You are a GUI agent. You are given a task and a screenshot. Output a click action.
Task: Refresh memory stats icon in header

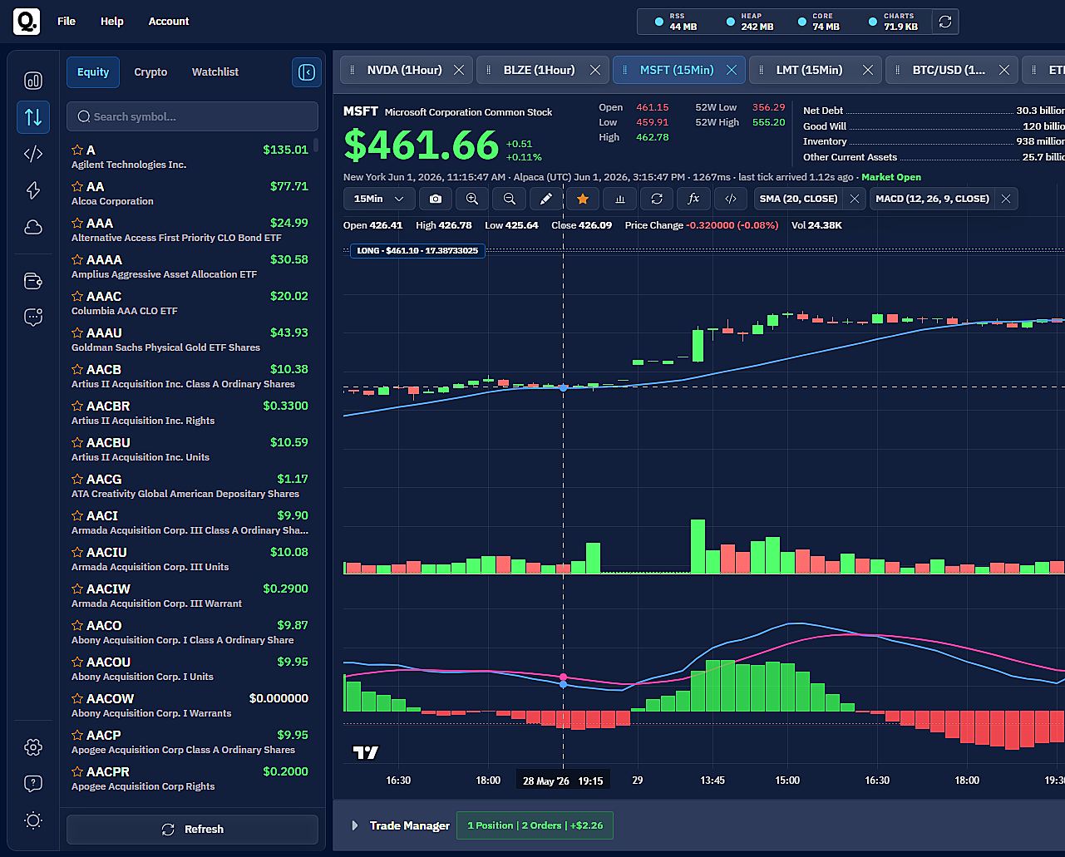(945, 22)
